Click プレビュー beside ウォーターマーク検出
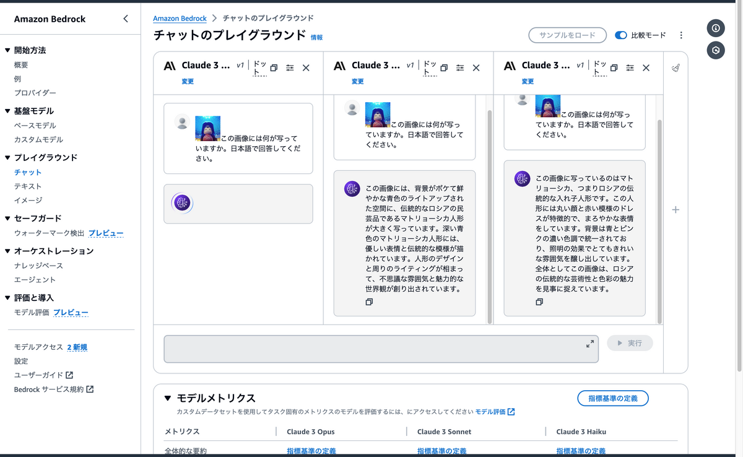 click(106, 233)
